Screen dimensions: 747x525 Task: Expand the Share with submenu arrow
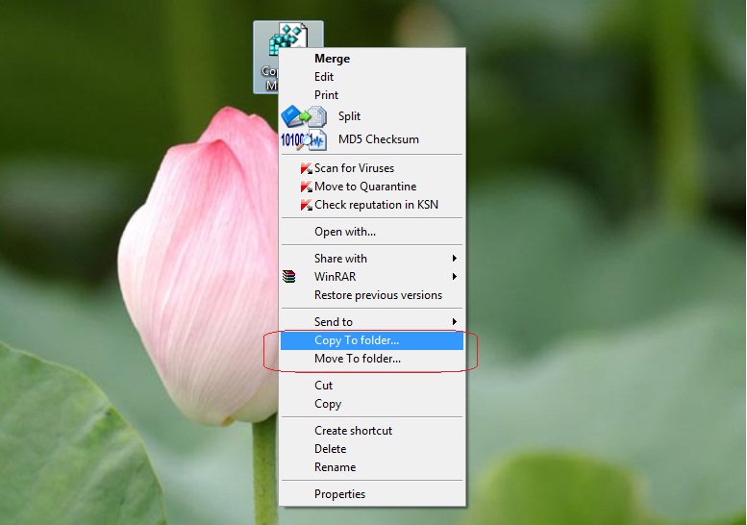coord(455,259)
